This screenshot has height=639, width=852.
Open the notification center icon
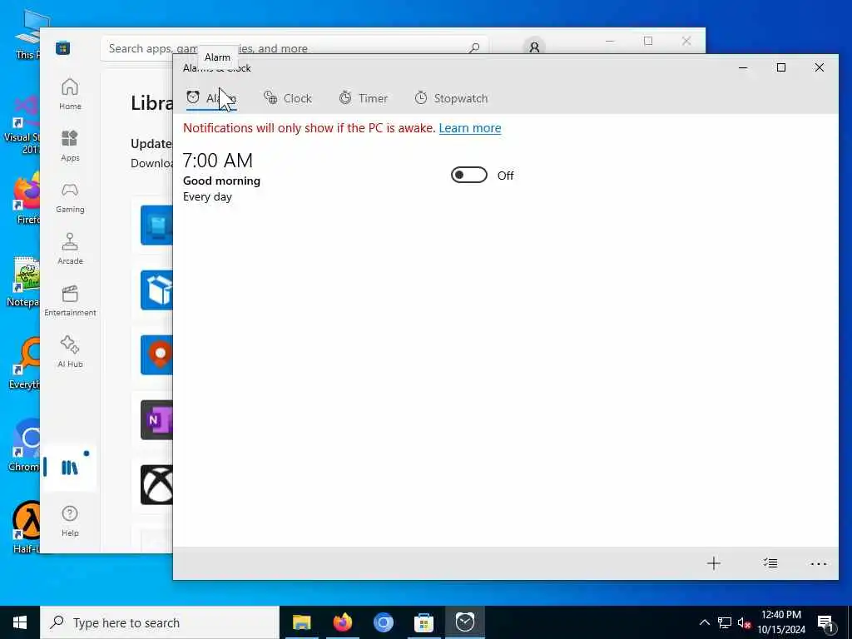[x=825, y=622]
